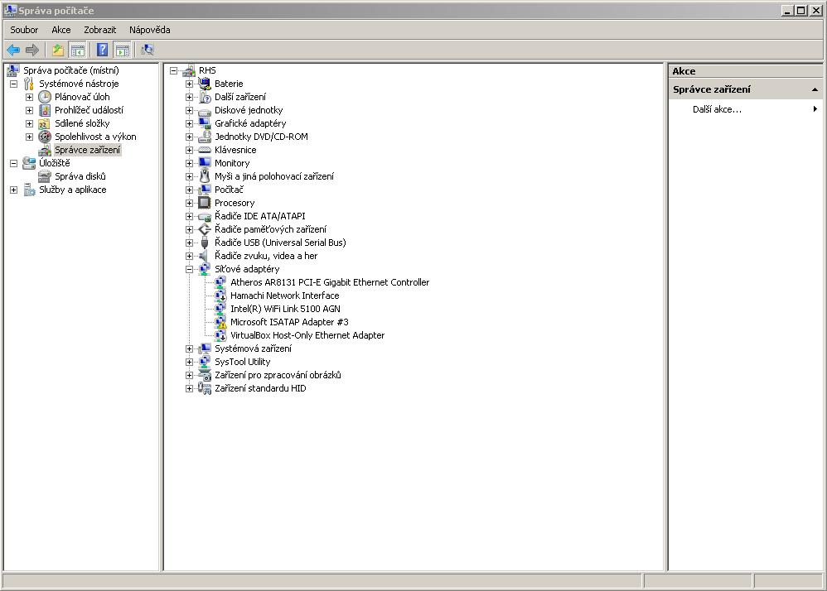Collapse the Síťové adaptéry tree node

190,269
